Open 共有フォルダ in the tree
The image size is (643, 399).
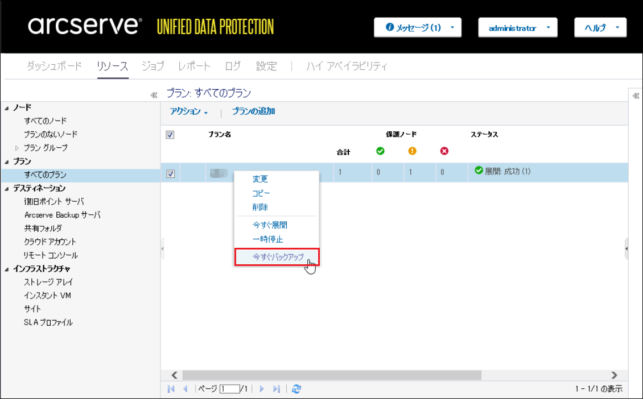43,228
